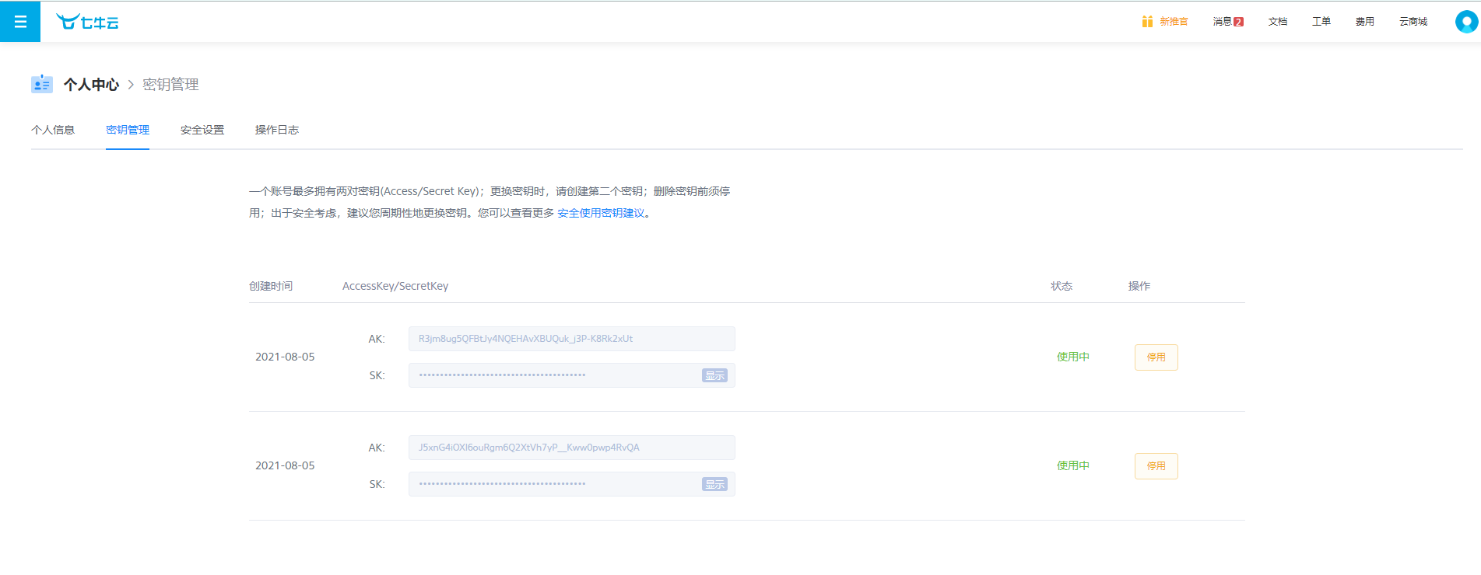Select the 密钥管理 tab
1481x575 pixels.
point(128,130)
